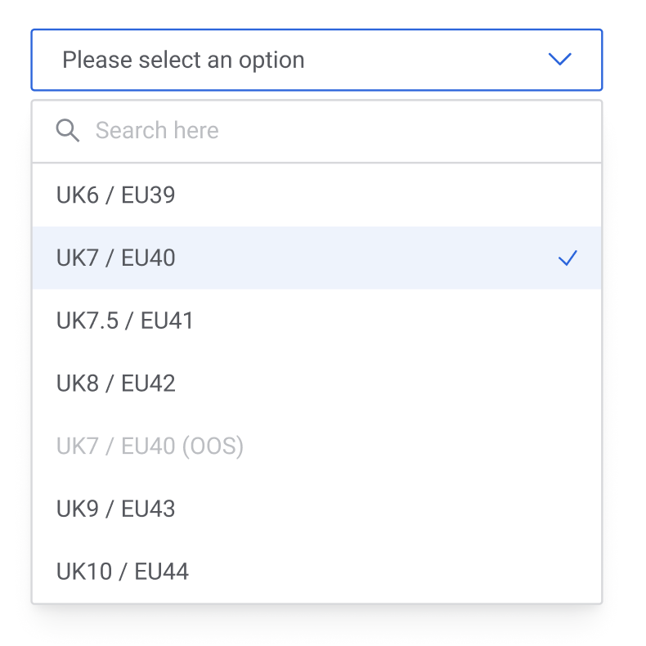Image resolution: width=646 pixels, height=646 pixels.
Task: Focus the 'Search here' input field
Action: [327, 131]
